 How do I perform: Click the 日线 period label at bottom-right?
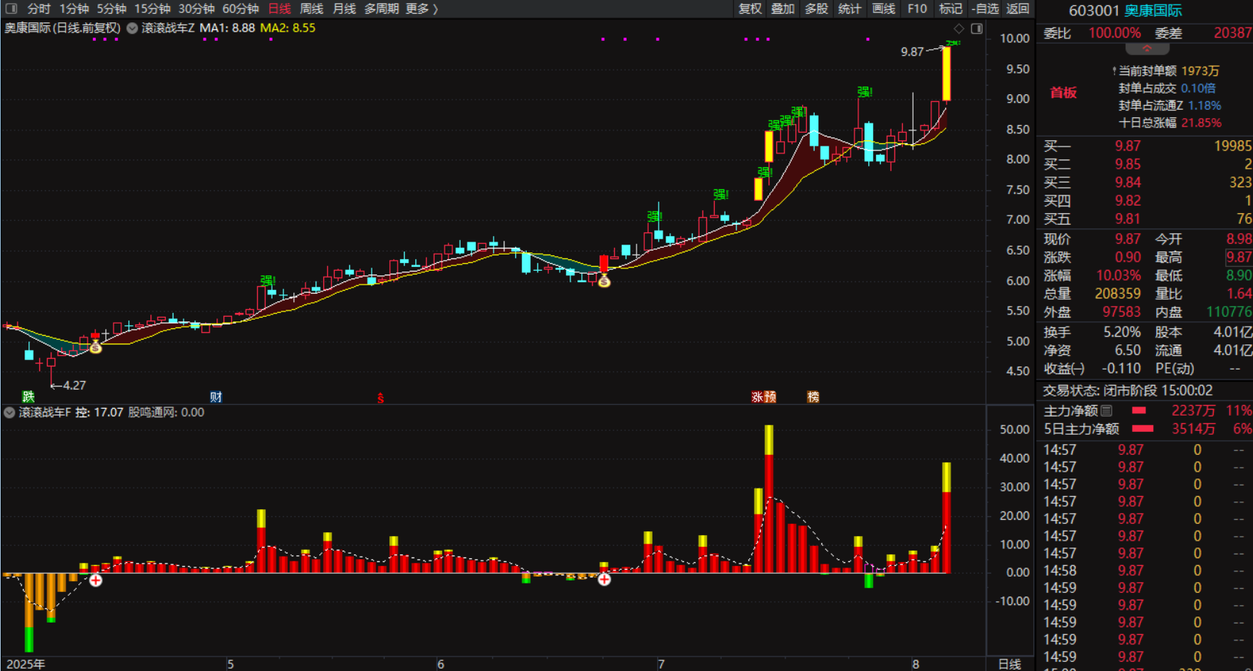click(1009, 663)
